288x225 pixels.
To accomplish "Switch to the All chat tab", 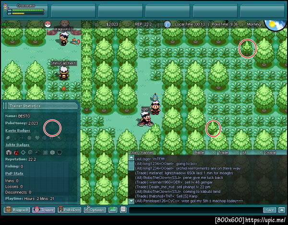I will 244,153.
